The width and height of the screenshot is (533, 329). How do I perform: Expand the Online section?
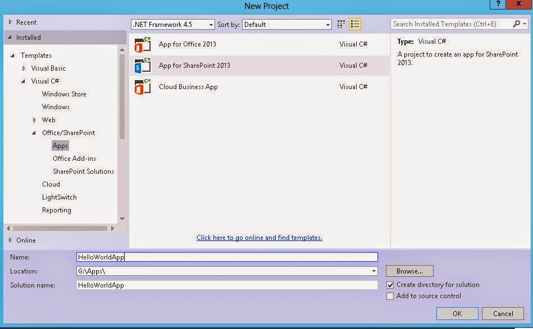10,240
